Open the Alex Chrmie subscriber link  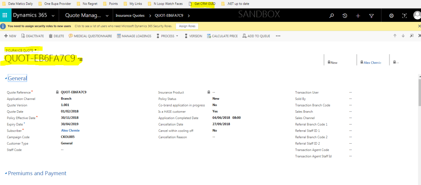coord(70,131)
